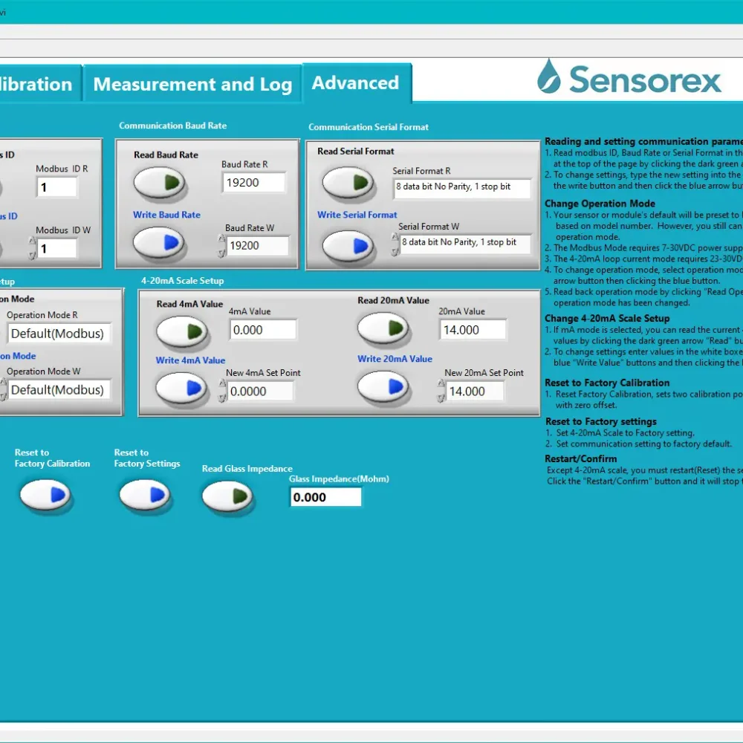
Task: Select the Advanced tab
Action: (355, 83)
